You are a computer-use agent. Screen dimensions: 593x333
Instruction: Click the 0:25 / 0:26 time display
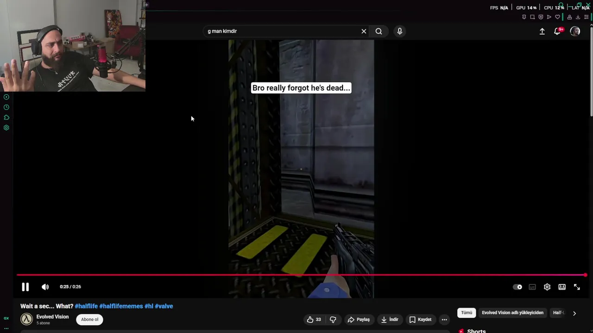coord(70,287)
